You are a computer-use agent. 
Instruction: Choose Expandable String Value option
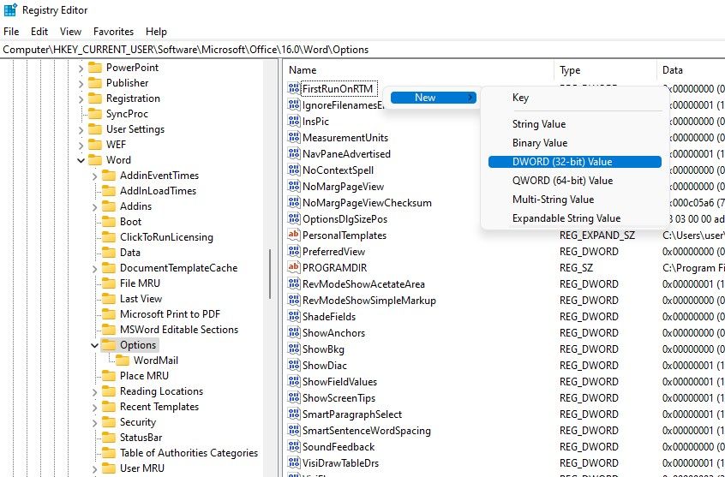[575, 218]
